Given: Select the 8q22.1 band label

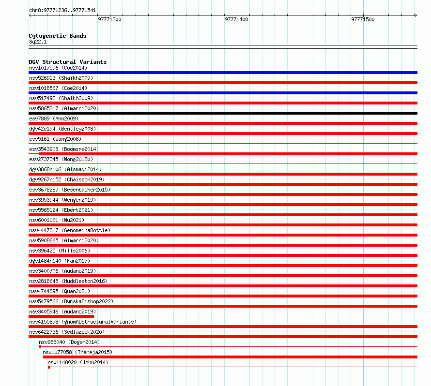Looking at the screenshot, I should (38, 42).
